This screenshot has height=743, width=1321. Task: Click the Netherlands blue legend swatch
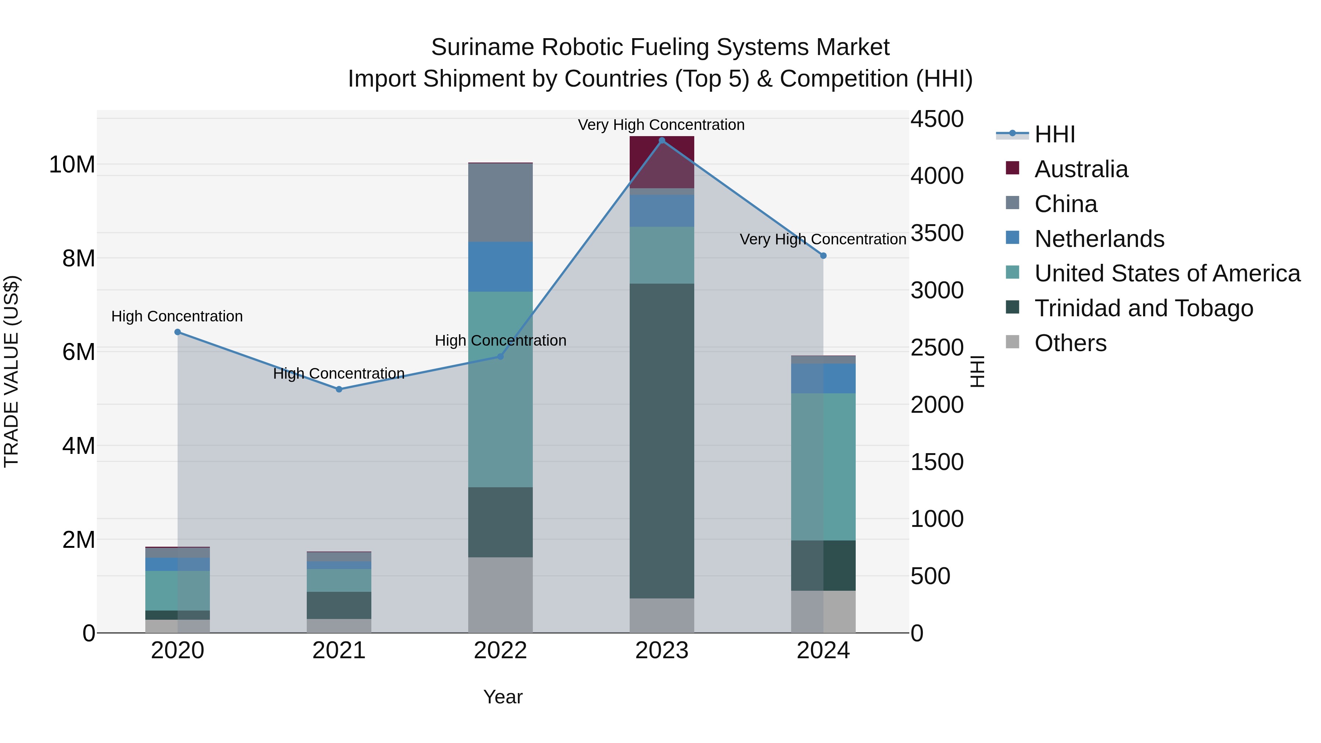[1013, 237]
